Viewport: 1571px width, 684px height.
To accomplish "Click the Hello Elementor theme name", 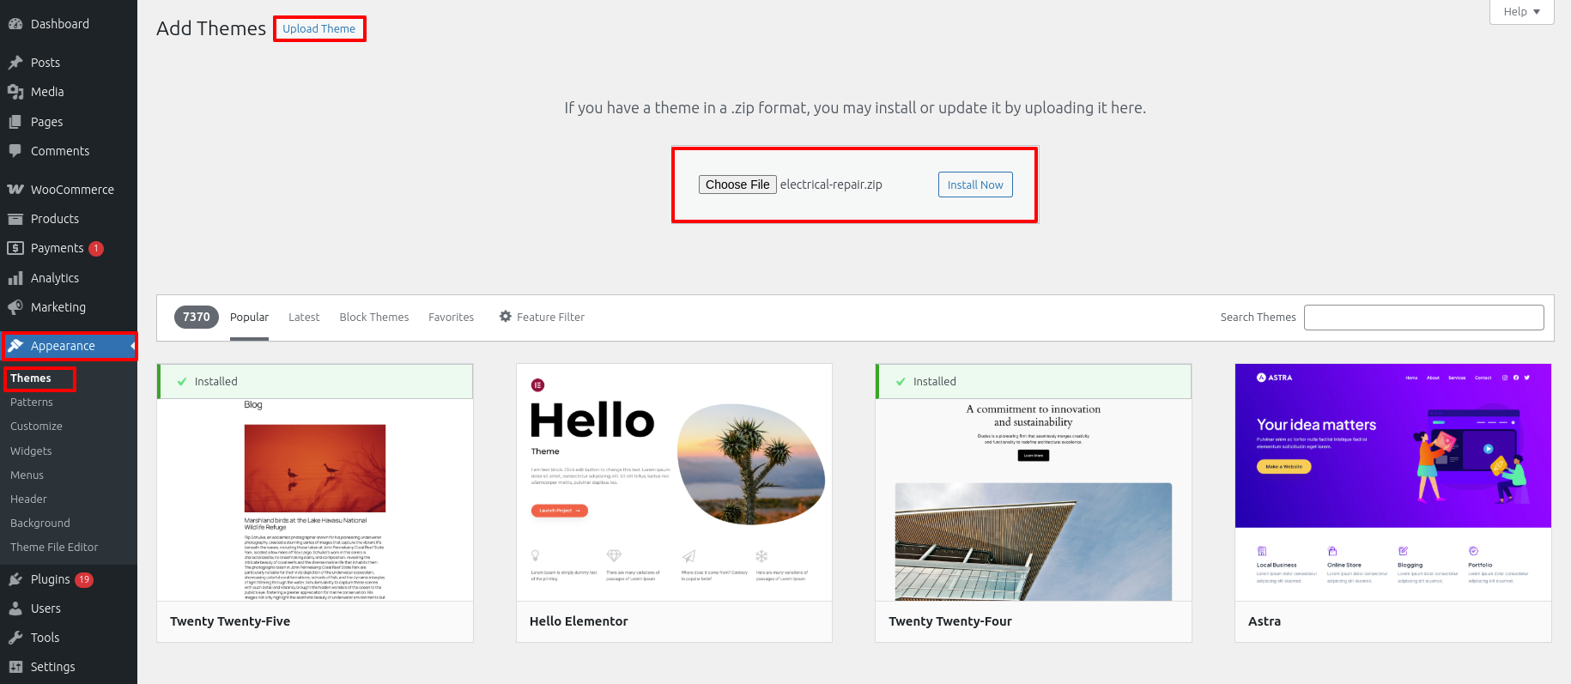I will 579,621.
